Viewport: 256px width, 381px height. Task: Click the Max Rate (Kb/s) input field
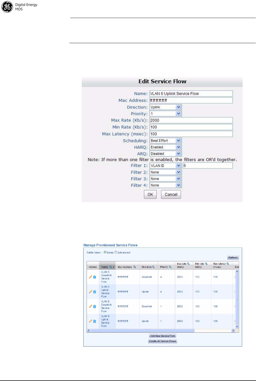(x=191, y=120)
